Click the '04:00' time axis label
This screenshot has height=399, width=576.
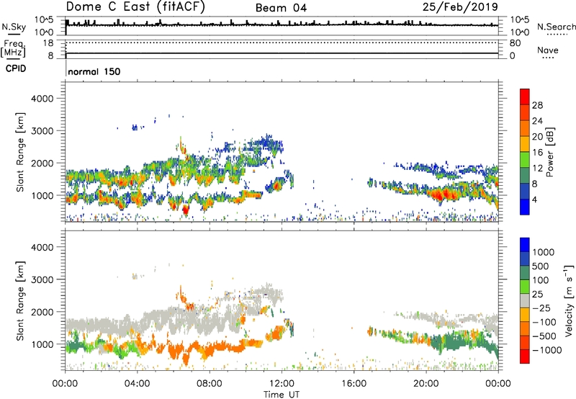click(137, 384)
